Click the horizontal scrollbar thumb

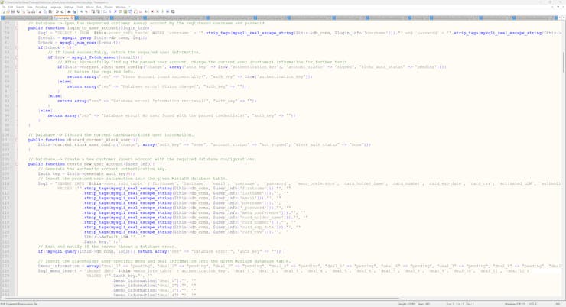[201, 299]
